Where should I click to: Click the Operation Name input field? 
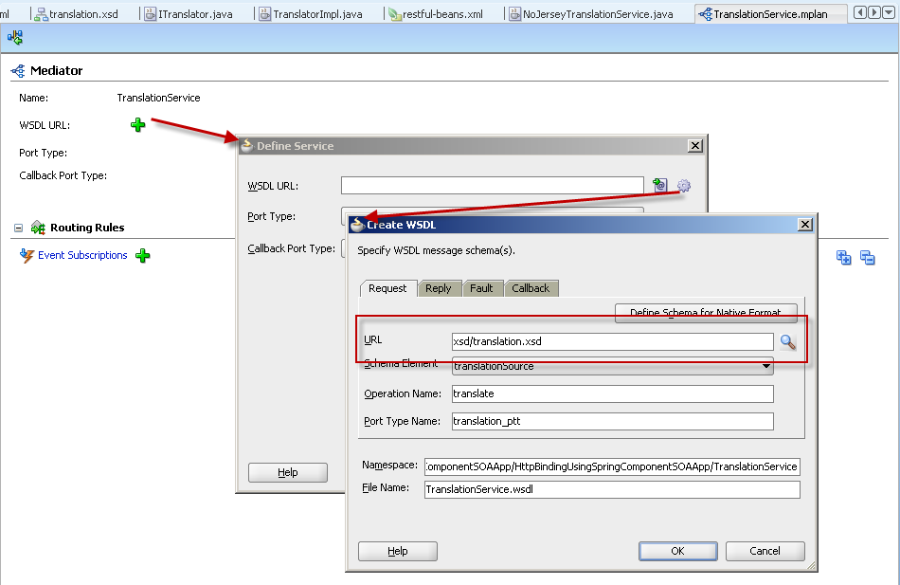point(612,393)
